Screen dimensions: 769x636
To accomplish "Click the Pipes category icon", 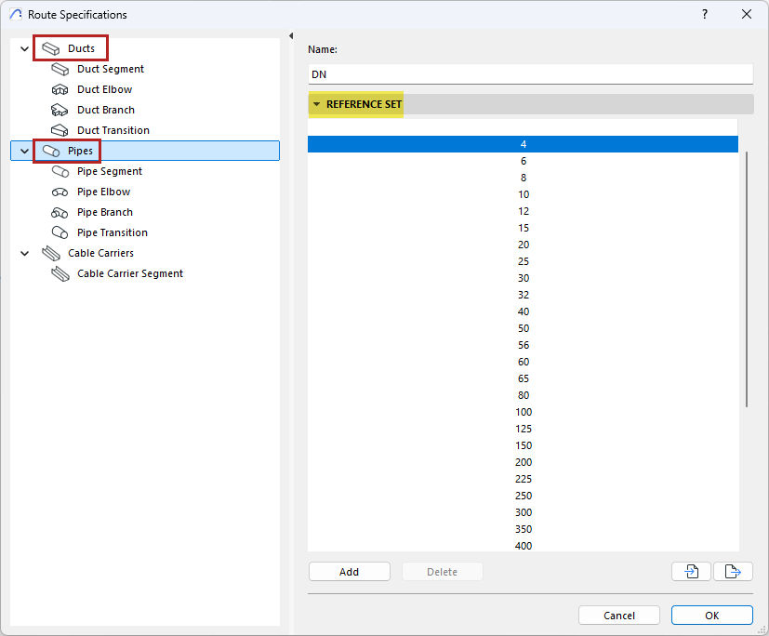I will pos(51,151).
